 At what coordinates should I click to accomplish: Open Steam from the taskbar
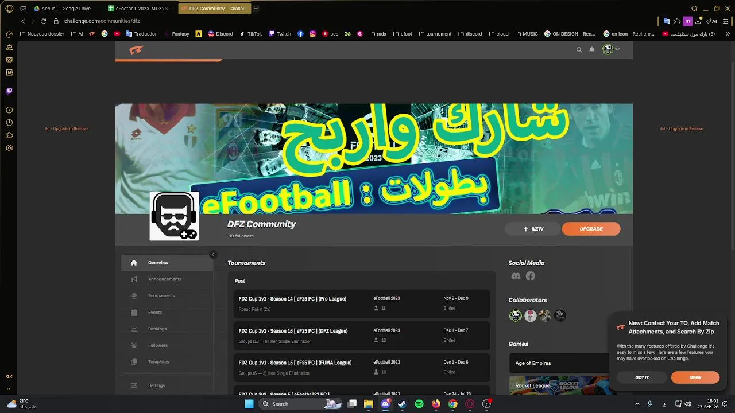(402, 404)
